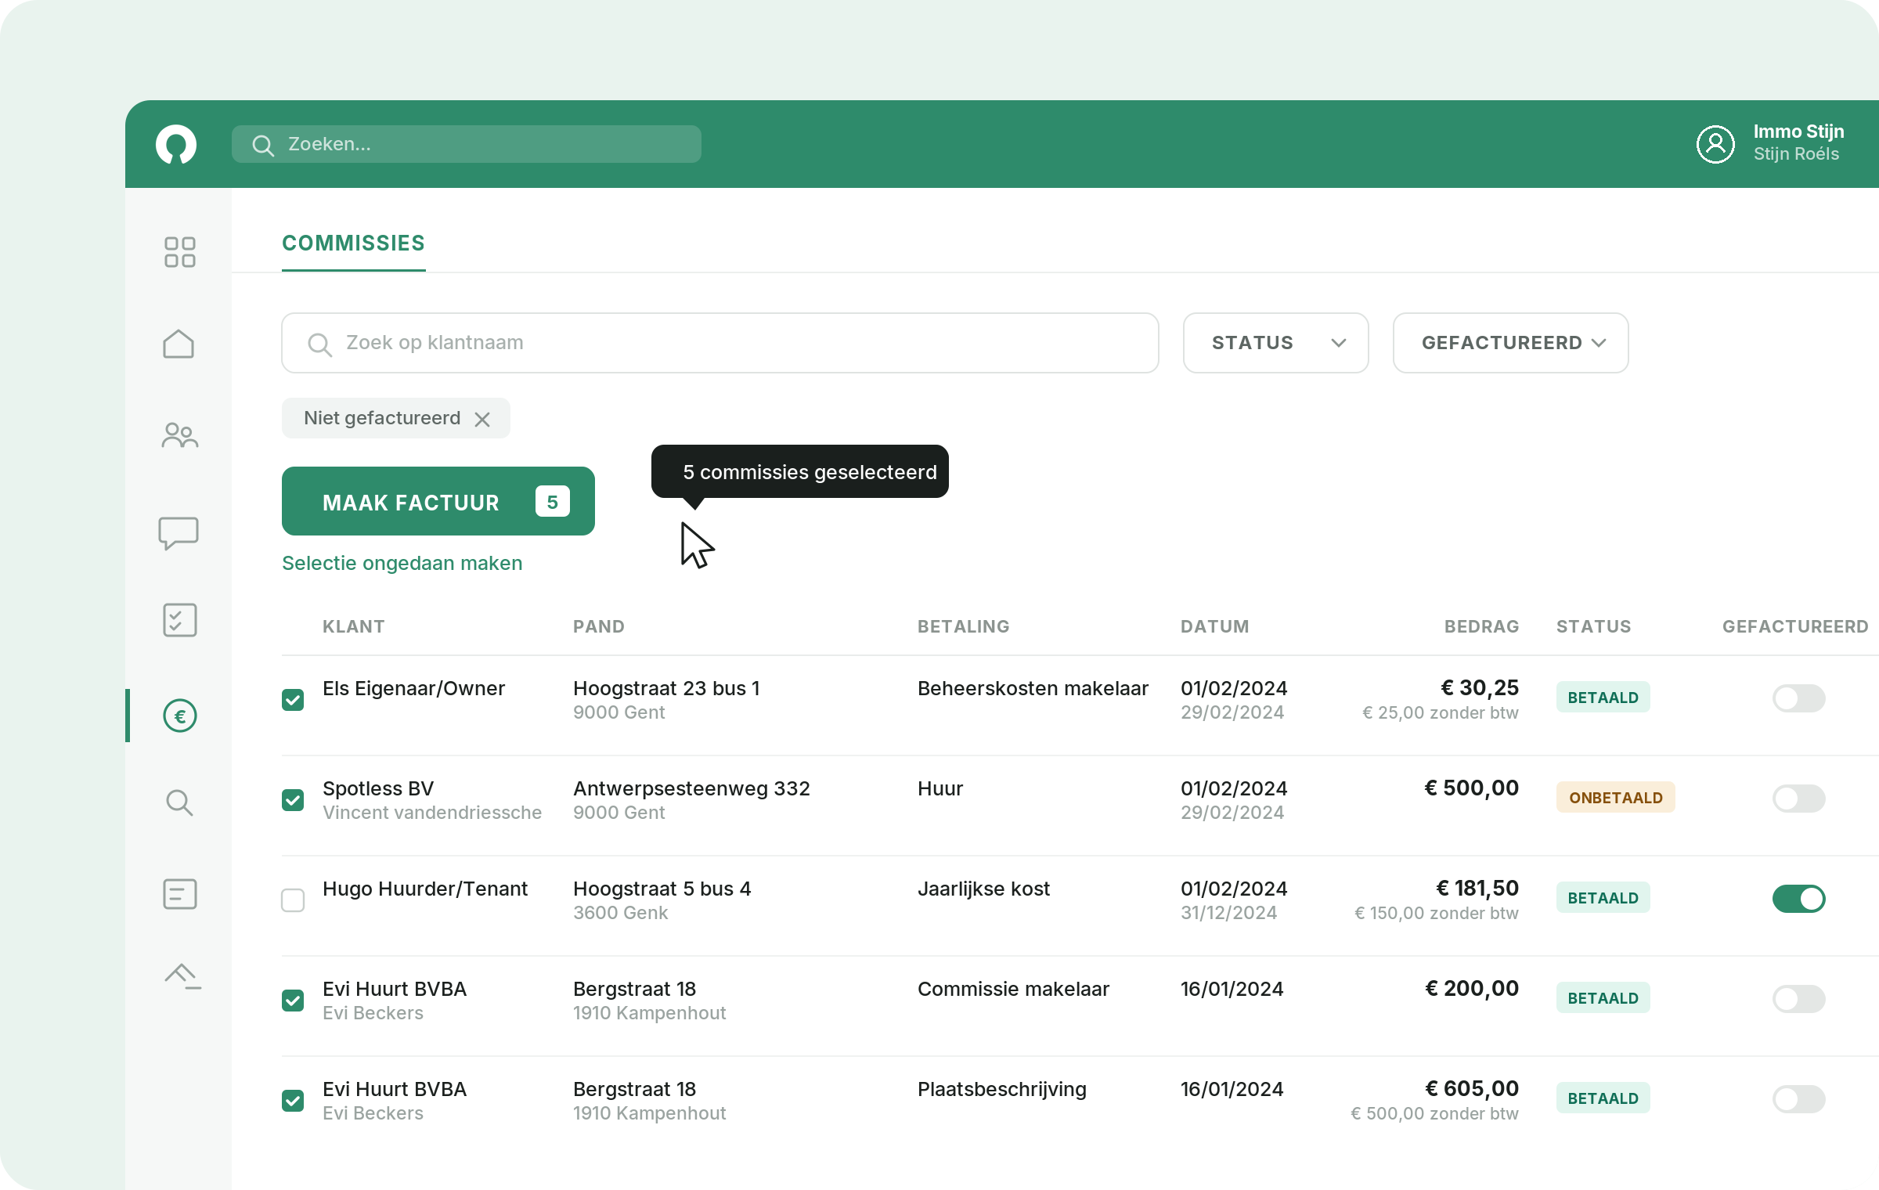Click the MAAK FACTUUR button
Viewport: 1879px width, 1190px height.
438,501
